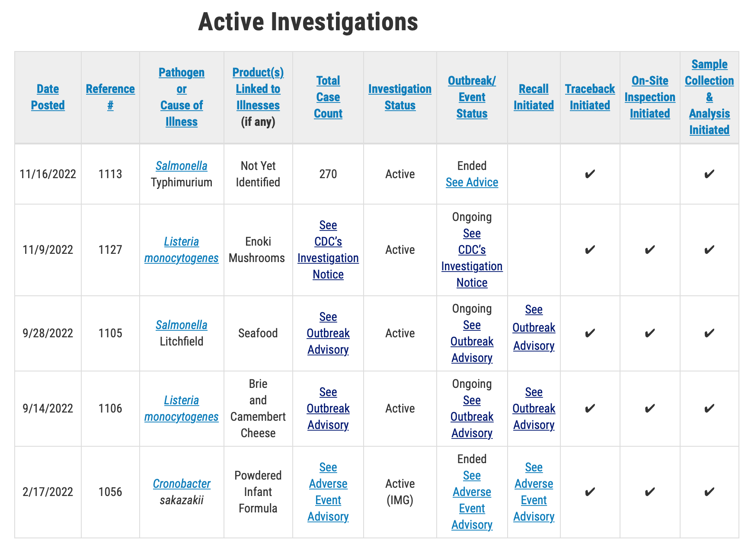Open Seafood recall See Outbreak Advisory link
This screenshot has height=544, width=748.
click(534, 327)
